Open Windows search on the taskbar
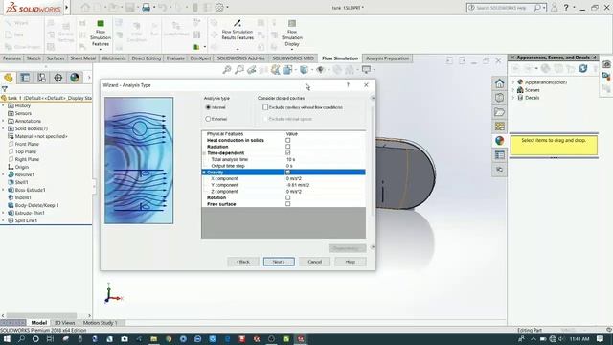This screenshot has height=345, width=613. tap(21, 339)
